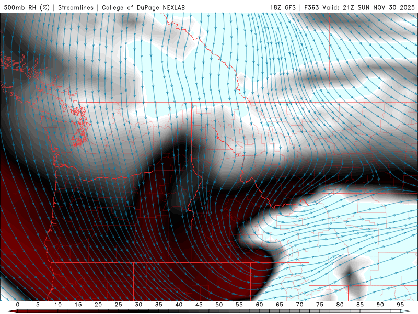
Task: Click the '20' scale label
Action: click(98, 305)
